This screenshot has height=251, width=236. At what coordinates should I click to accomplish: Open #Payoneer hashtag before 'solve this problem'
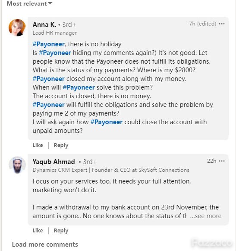click(x=79, y=87)
